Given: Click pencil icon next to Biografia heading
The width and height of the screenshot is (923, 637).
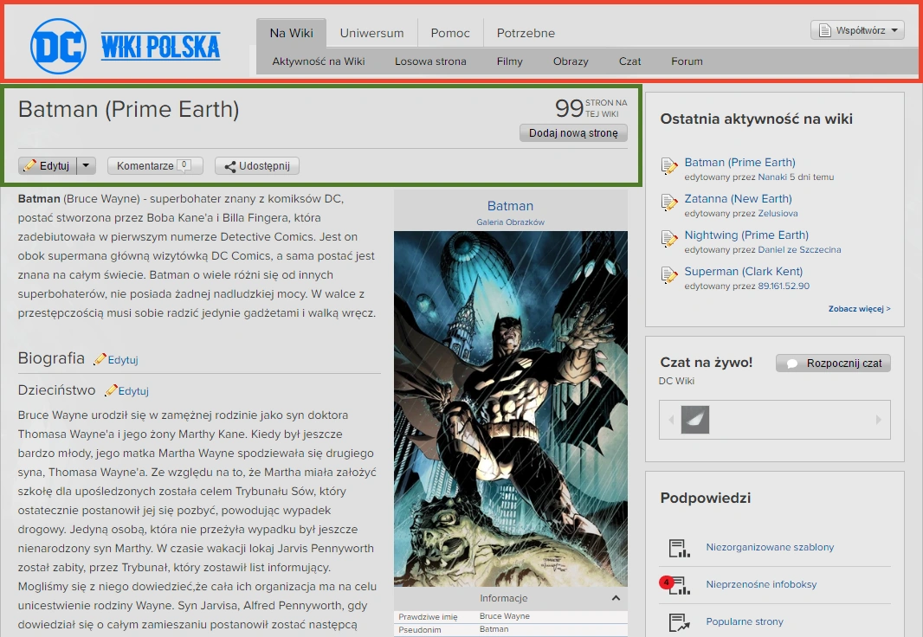Looking at the screenshot, I should point(100,359).
